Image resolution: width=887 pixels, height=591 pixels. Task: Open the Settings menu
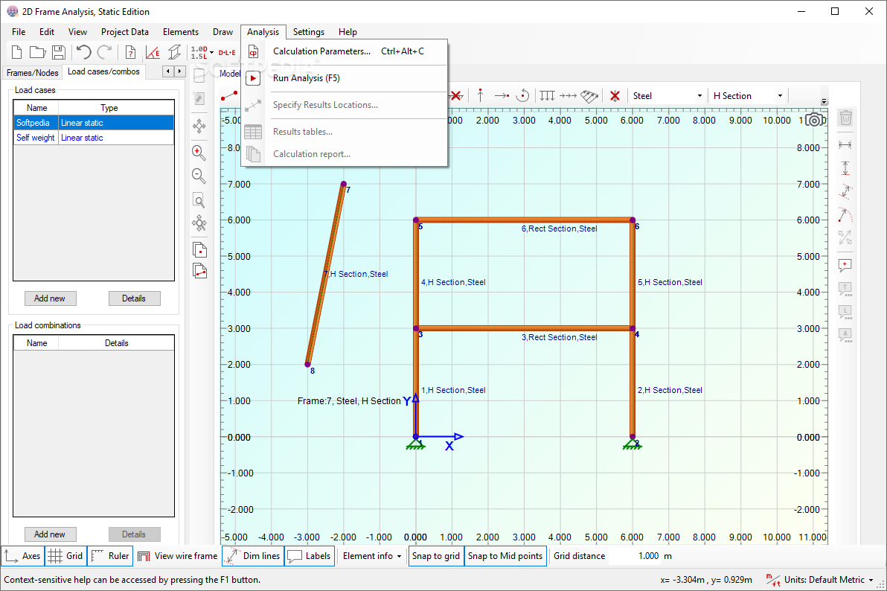tap(308, 32)
